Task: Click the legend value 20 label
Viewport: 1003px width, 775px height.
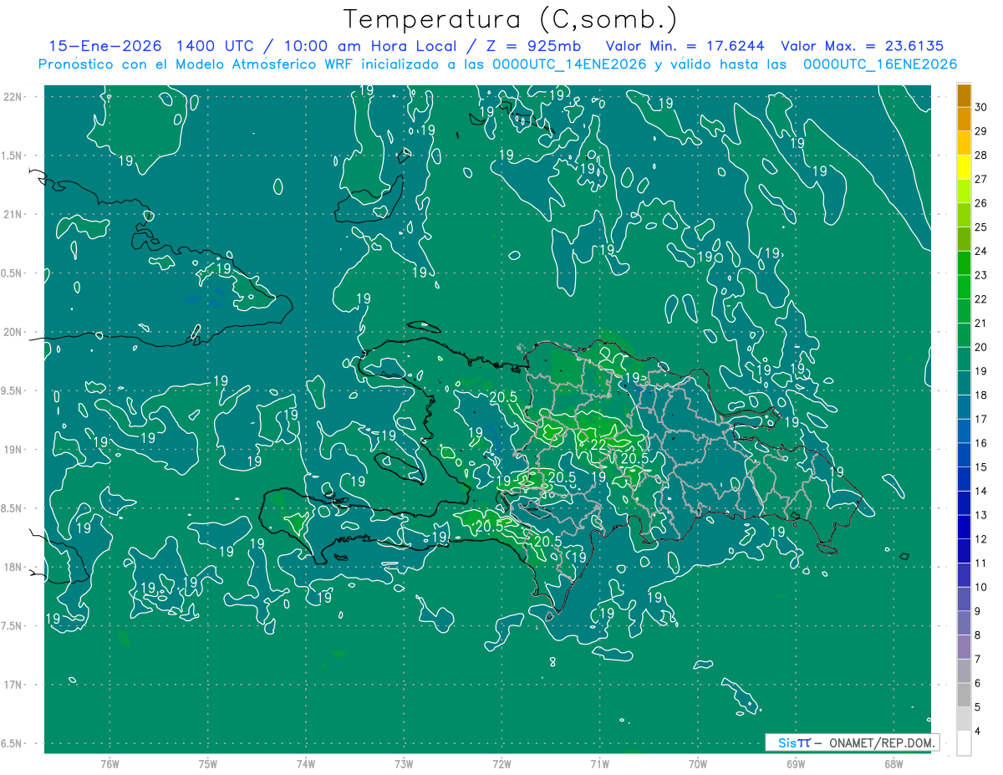Action: pos(981,347)
